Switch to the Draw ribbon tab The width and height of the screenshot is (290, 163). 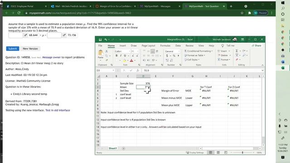(x=134, y=45)
